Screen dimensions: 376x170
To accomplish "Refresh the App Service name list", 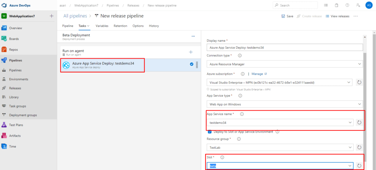I will pos(359,122).
